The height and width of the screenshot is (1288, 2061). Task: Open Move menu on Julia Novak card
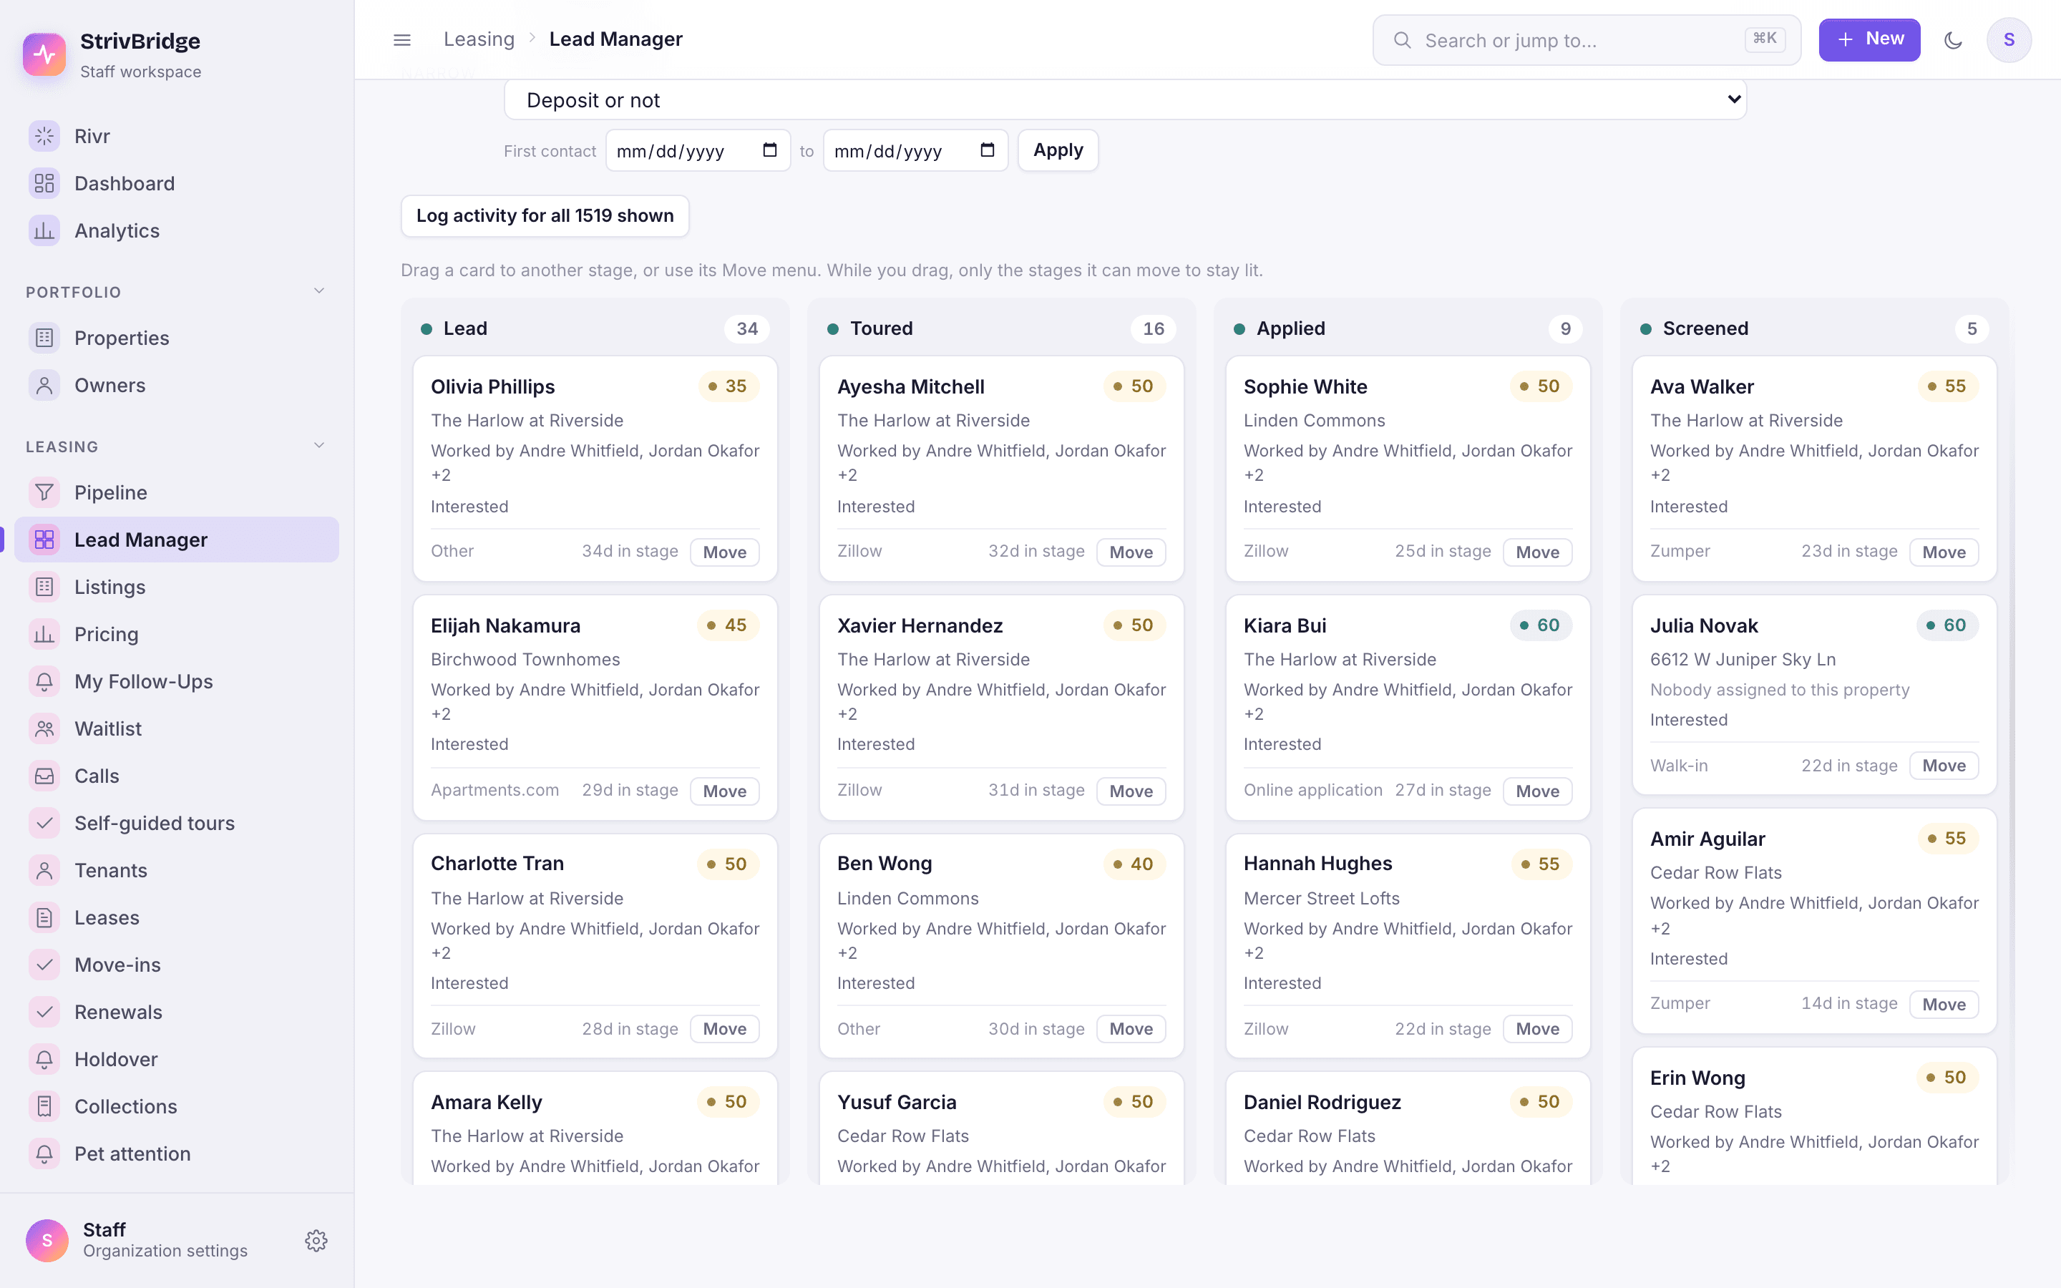(x=1944, y=765)
